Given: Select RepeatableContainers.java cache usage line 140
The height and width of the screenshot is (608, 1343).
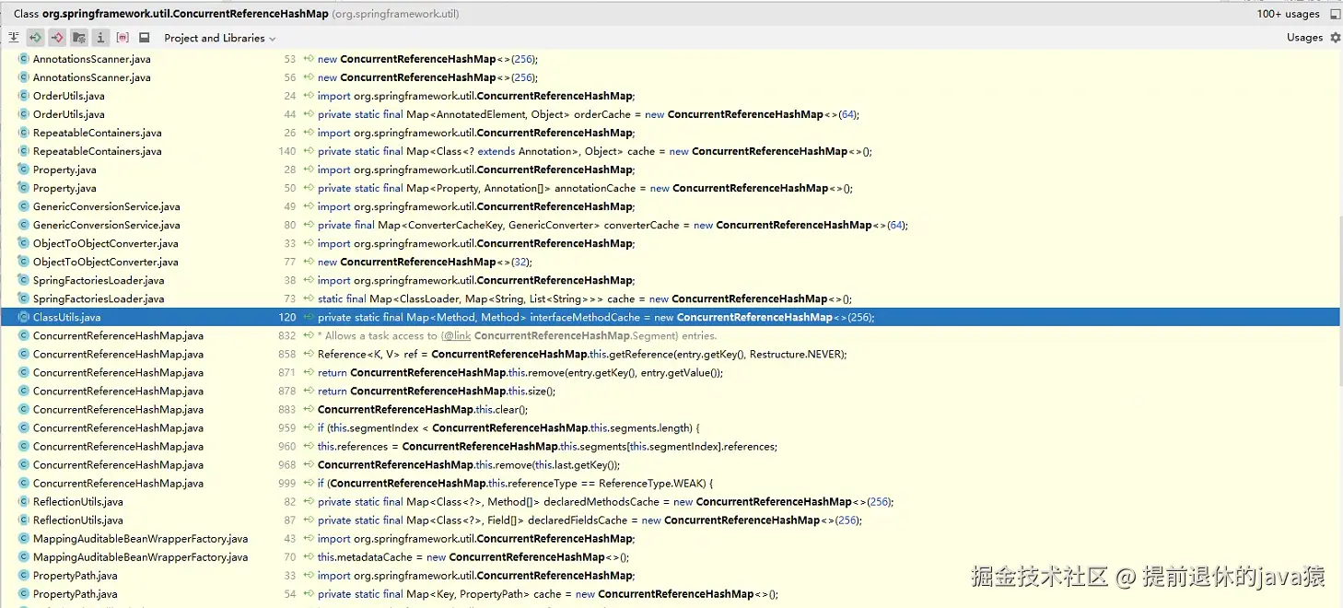Looking at the screenshot, I should [x=671, y=151].
